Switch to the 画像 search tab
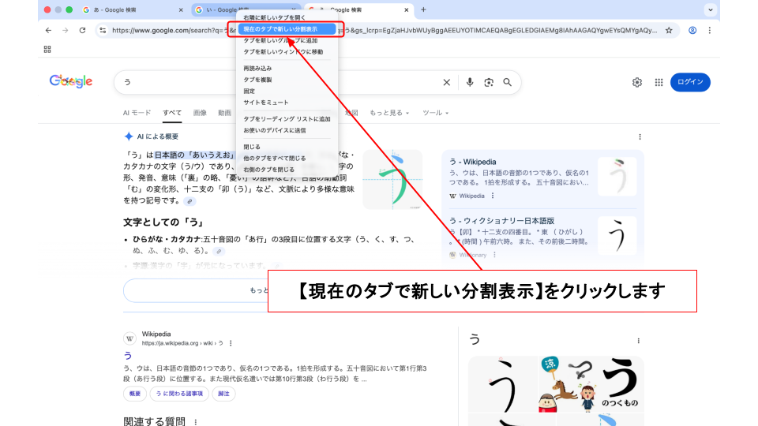 click(x=200, y=113)
